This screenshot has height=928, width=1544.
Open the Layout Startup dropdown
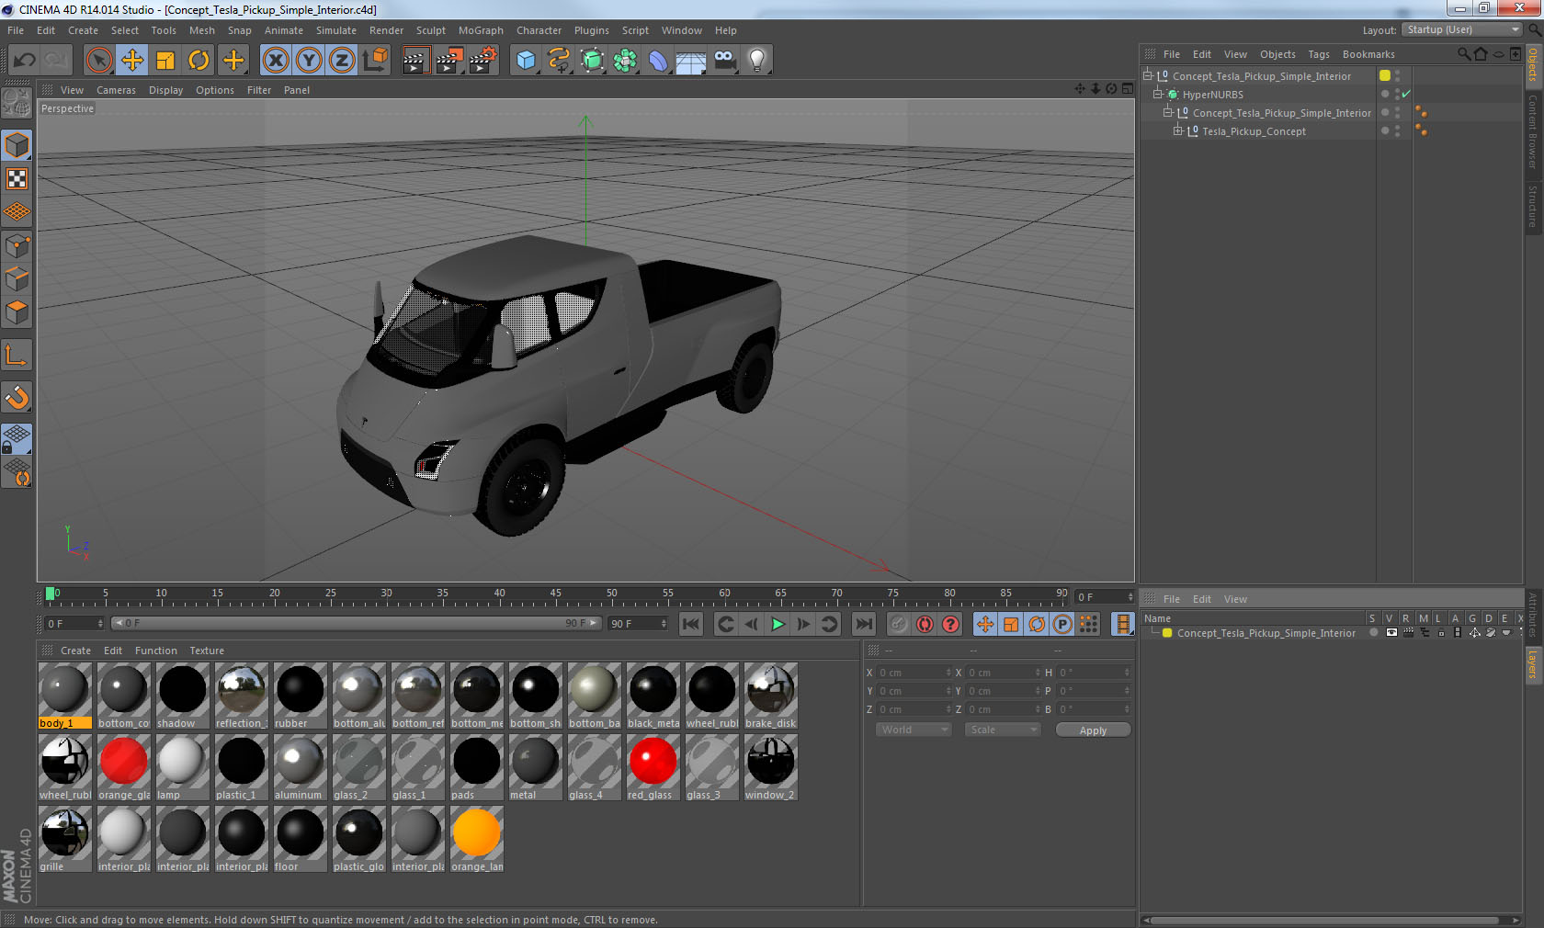coord(1462,29)
